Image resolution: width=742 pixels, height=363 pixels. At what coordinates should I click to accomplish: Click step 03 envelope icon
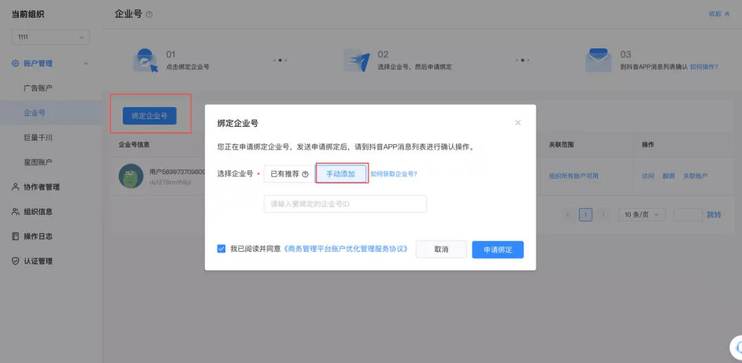tap(598, 60)
